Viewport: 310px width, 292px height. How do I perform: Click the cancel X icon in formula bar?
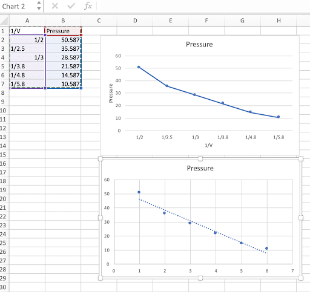point(55,6)
